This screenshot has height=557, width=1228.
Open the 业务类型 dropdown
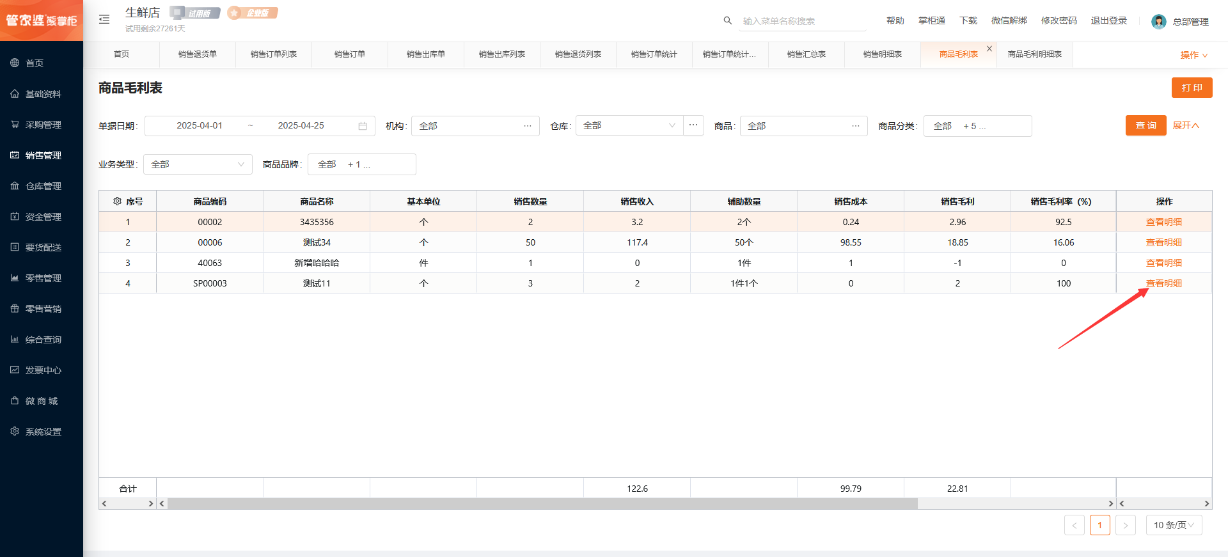[198, 164]
